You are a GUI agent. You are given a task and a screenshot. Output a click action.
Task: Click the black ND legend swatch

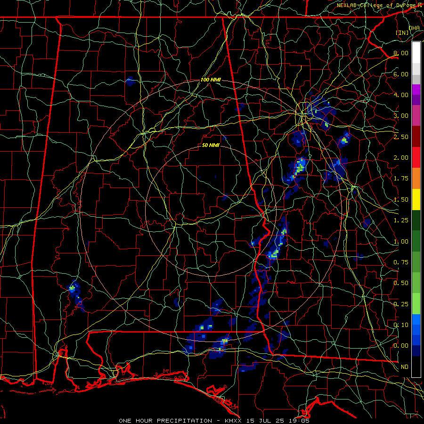click(x=416, y=367)
